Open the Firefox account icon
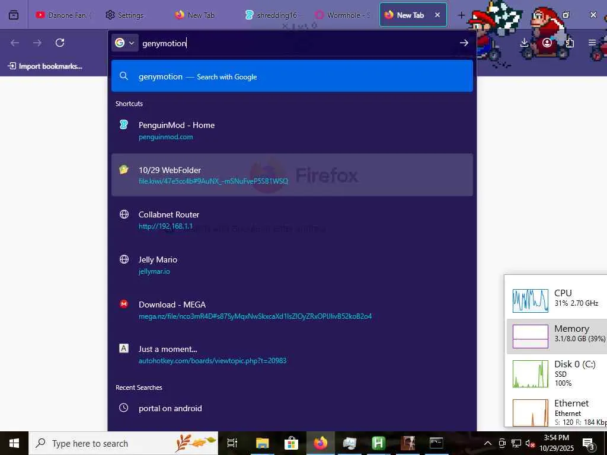This screenshot has width=607, height=455. (547, 43)
